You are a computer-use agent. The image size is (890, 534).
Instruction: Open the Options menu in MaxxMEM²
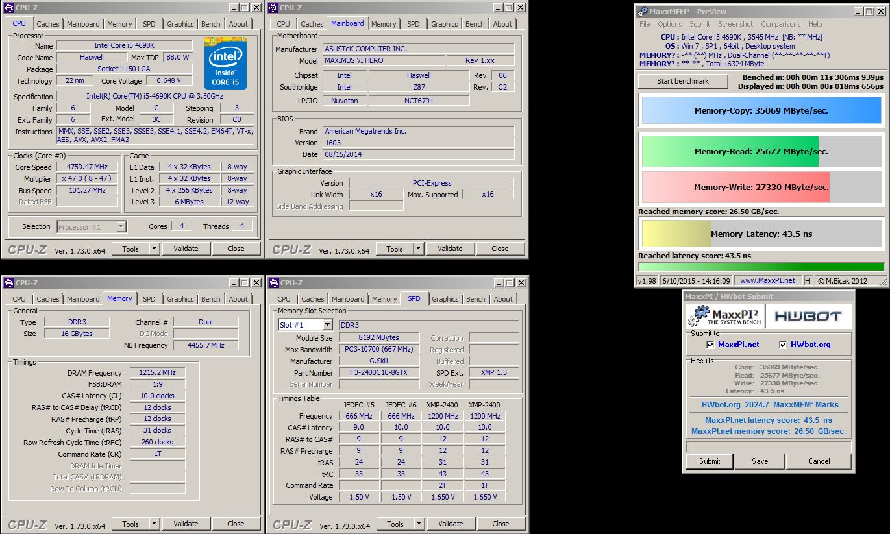(670, 24)
